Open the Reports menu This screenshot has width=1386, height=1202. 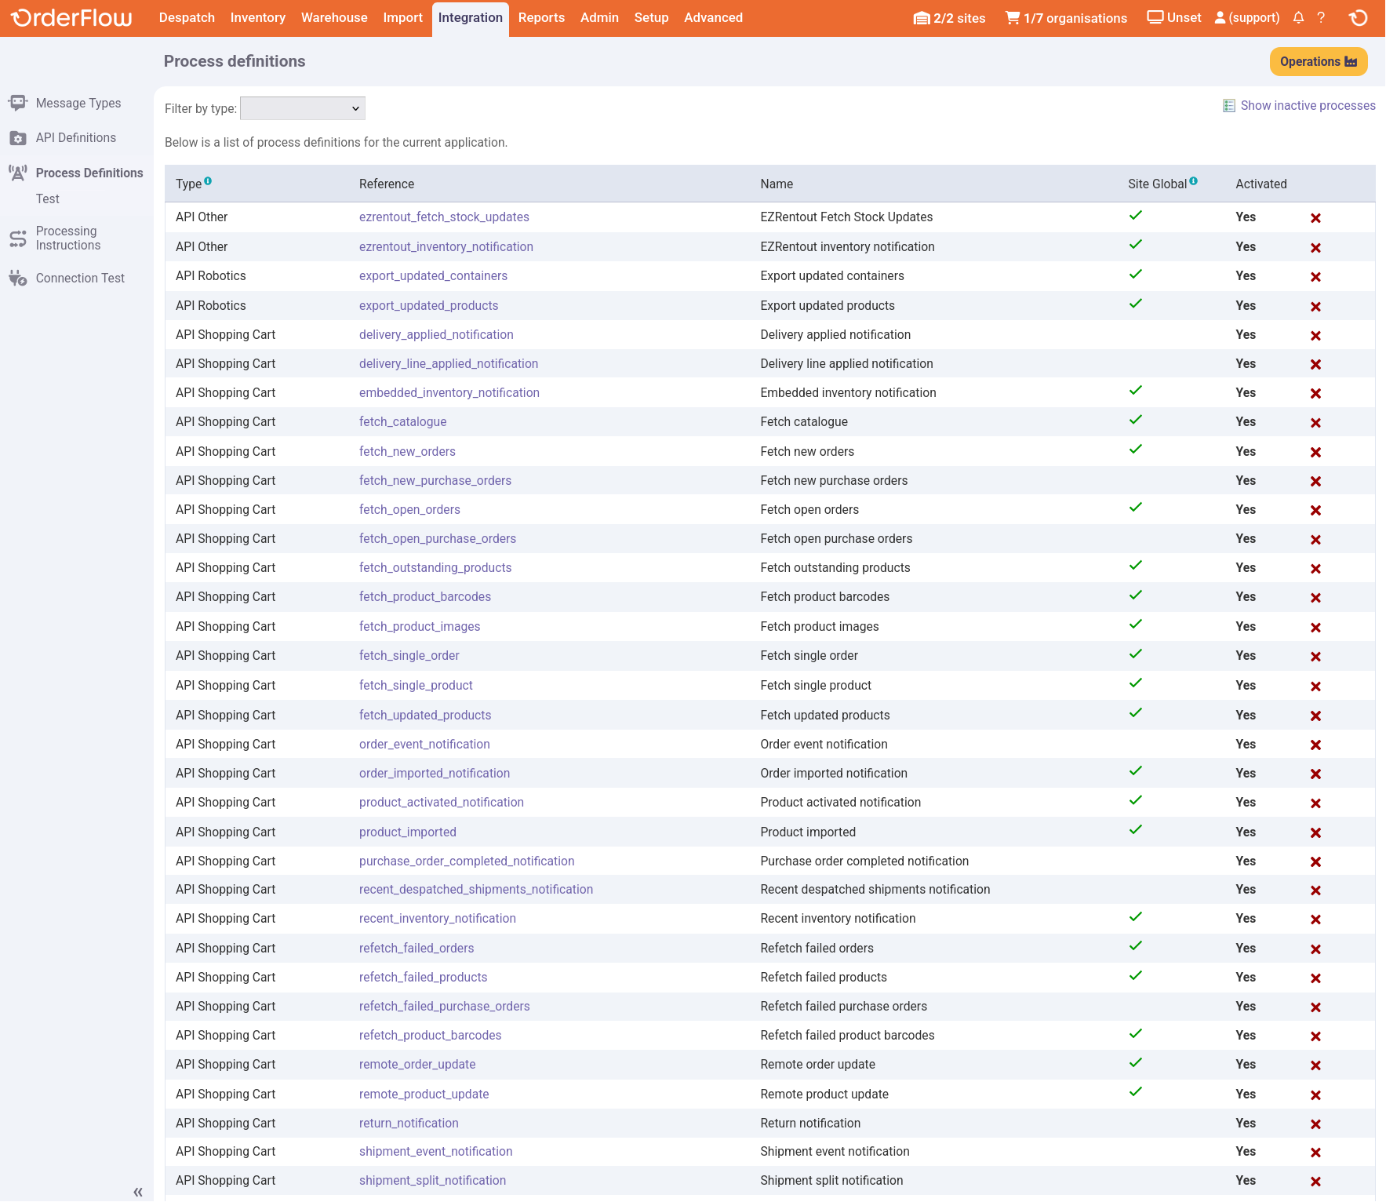[541, 18]
